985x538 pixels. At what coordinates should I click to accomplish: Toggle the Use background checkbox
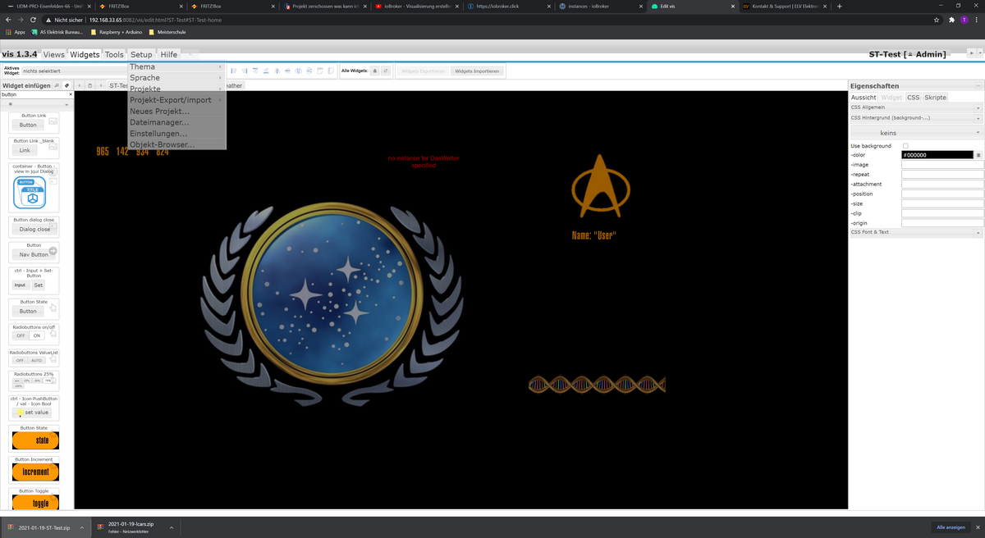coord(905,146)
